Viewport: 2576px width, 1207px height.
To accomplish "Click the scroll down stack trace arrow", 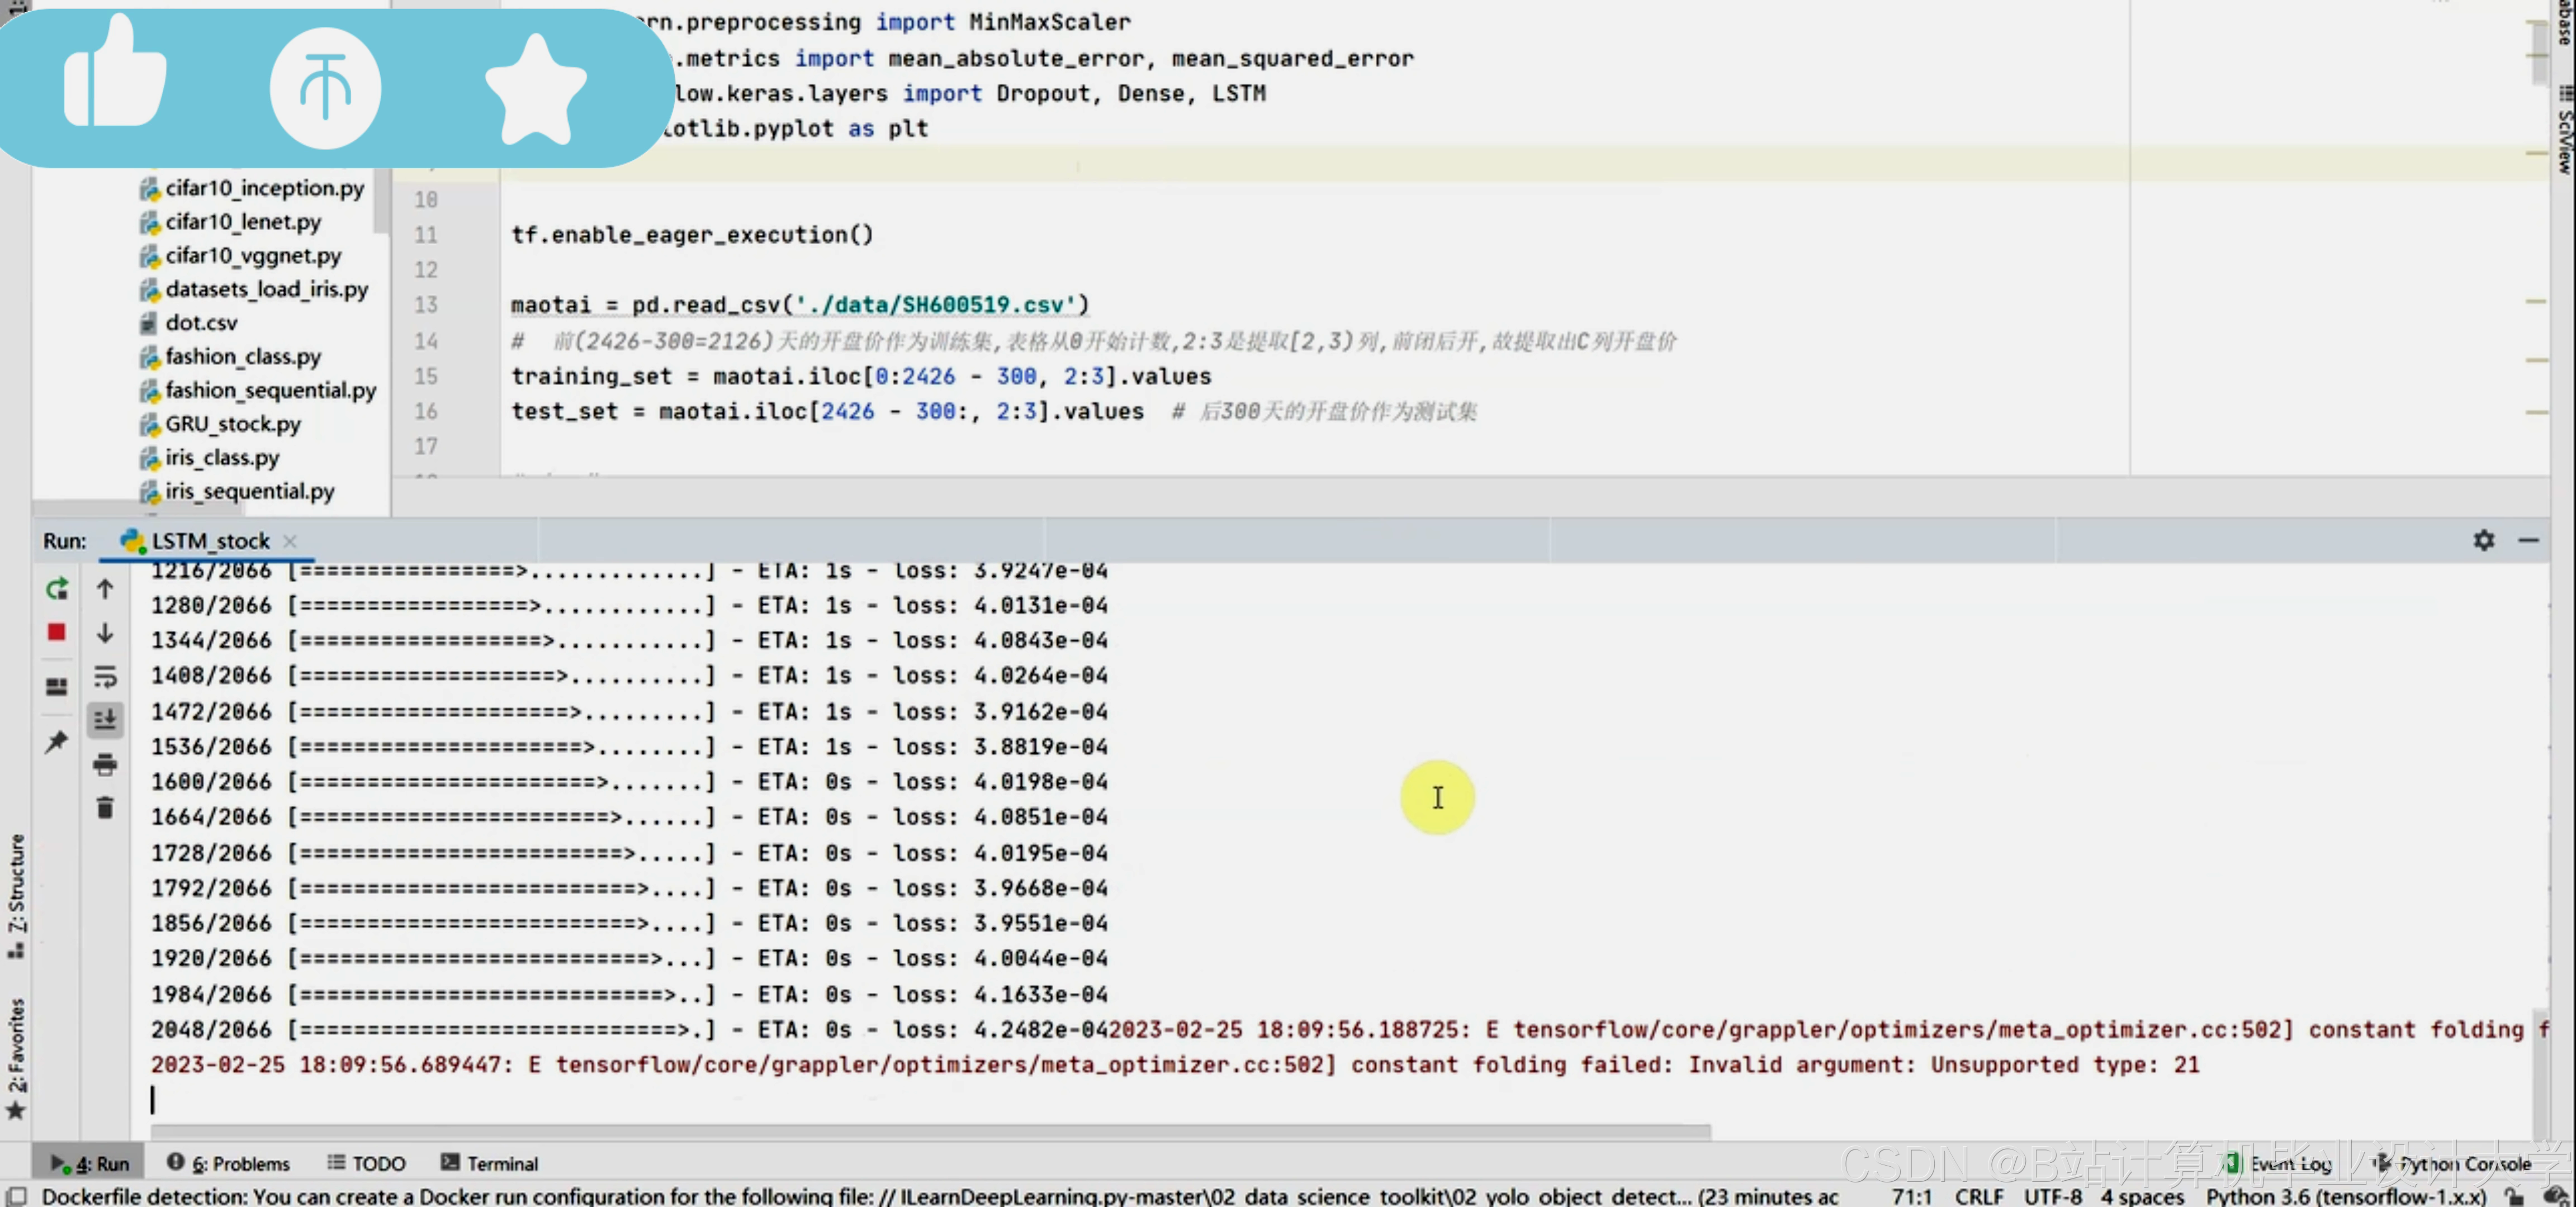I will point(105,634).
